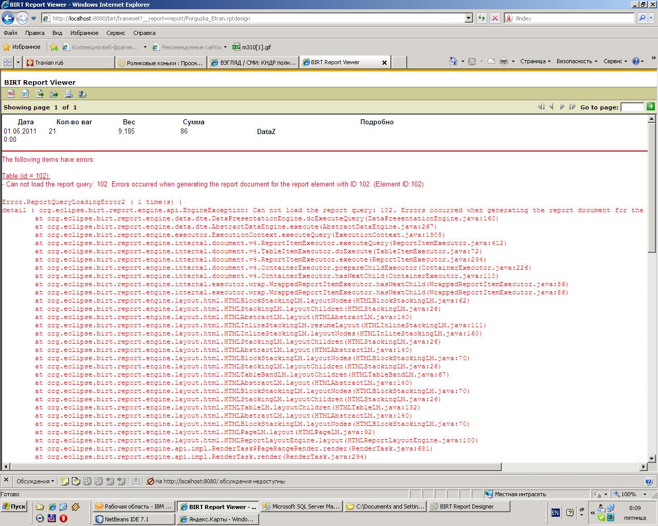Click the Пуск start button
Screen dimensions: 658x526
[14, 506]
